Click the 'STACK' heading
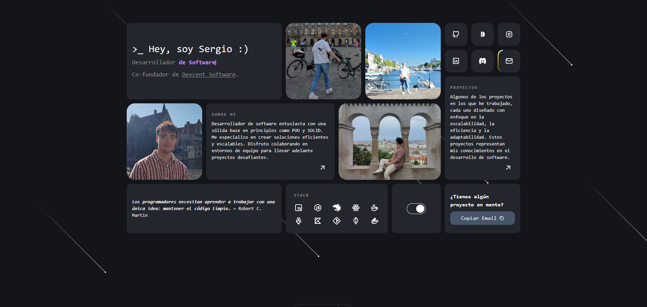647x307 pixels. pos(301,195)
